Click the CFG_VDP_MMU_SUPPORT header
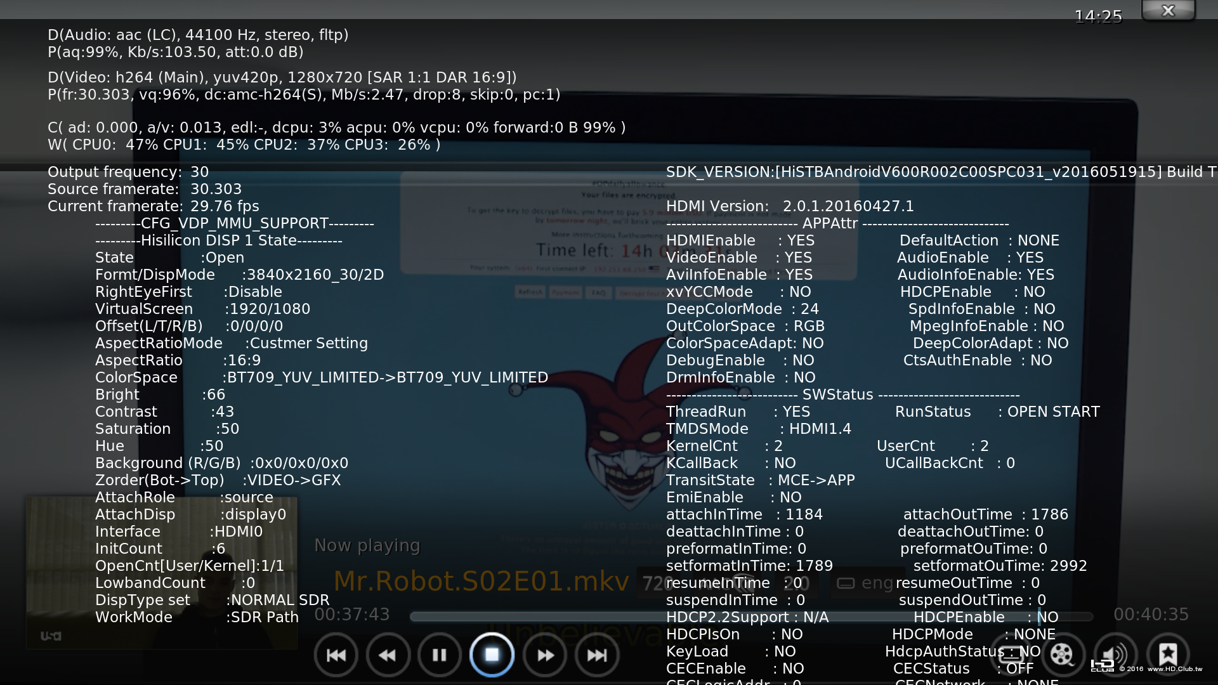 235,223
